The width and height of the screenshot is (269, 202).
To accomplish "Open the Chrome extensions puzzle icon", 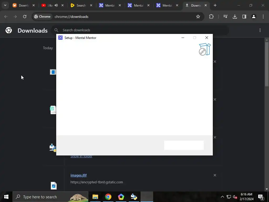I will click(211, 17).
